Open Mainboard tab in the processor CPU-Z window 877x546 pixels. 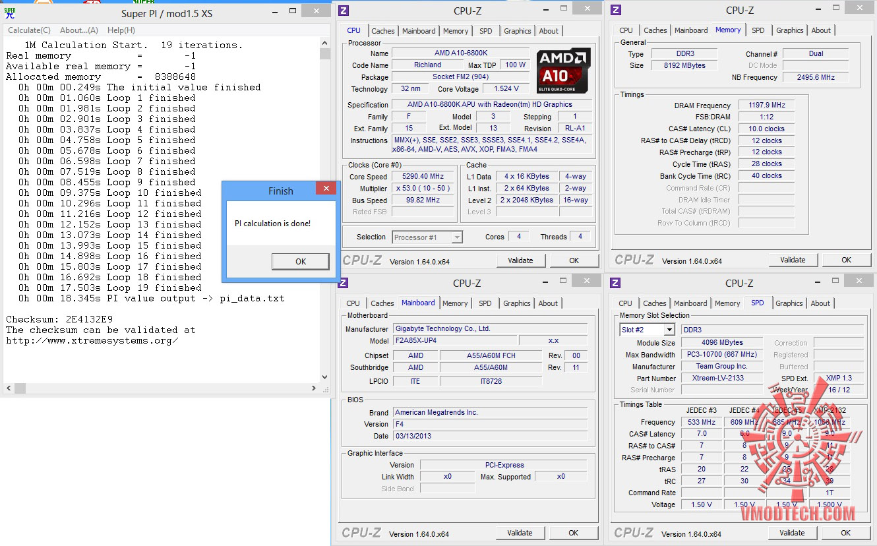(419, 31)
